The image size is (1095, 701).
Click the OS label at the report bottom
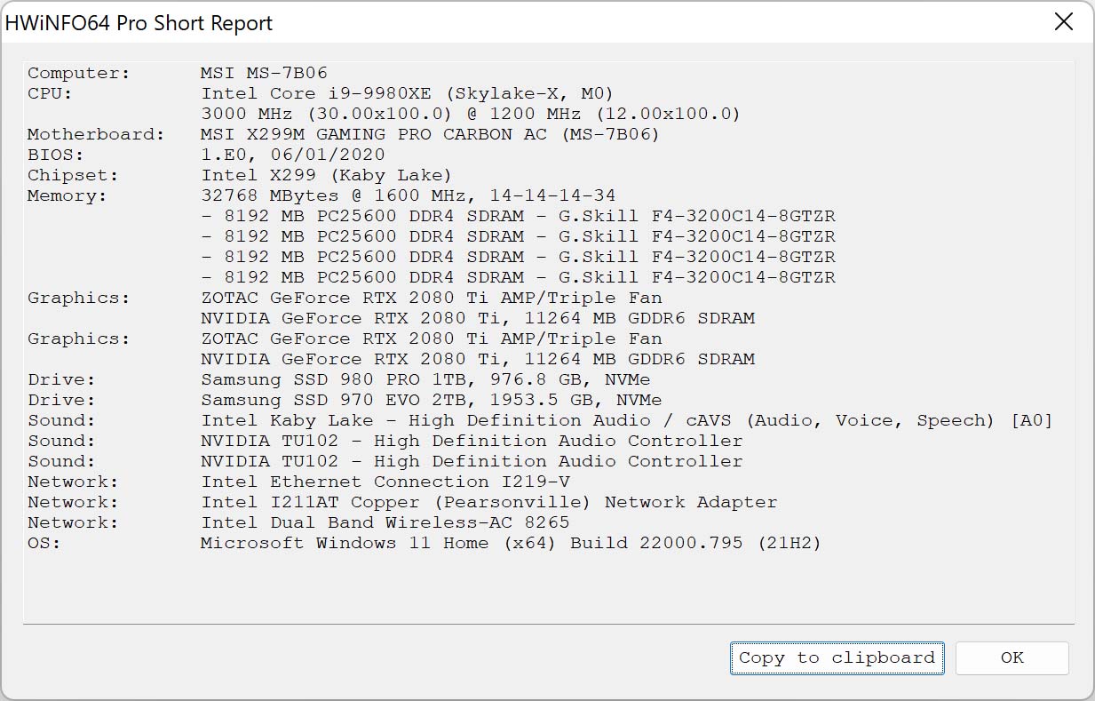pyautogui.click(x=44, y=544)
